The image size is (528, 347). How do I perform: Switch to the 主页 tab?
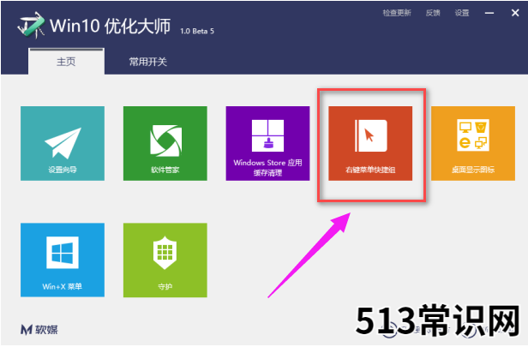[66, 62]
